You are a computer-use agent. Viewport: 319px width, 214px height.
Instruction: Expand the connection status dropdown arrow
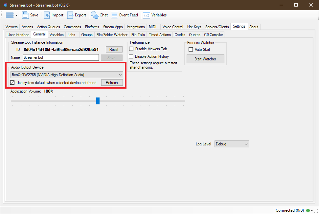(x=312, y=210)
